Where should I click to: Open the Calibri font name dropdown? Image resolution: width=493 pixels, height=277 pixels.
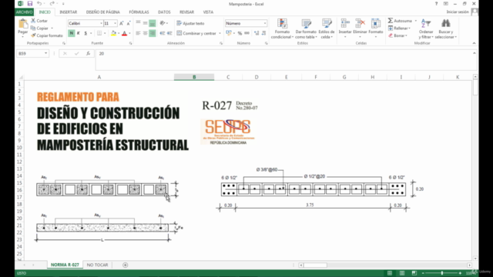[101, 24]
